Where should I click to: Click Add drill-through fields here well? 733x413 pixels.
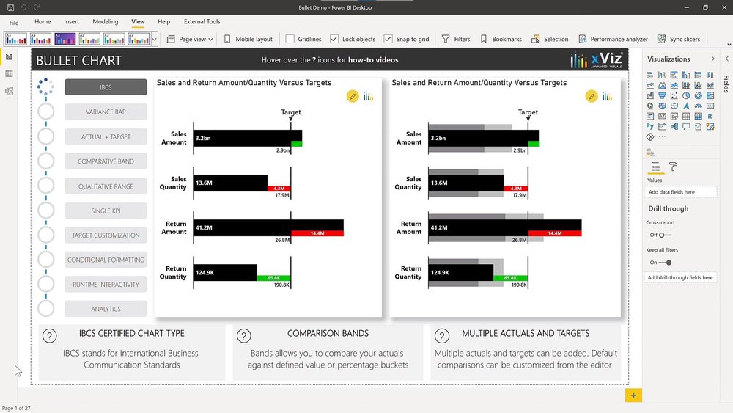point(680,277)
